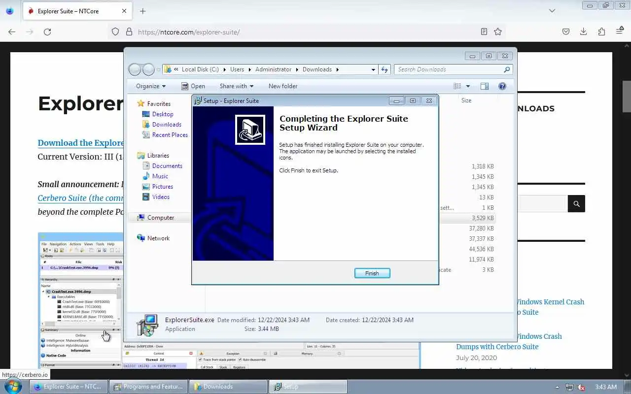Expand Share with menu
Image resolution: width=631 pixels, height=394 pixels.
tap(236, 86)
